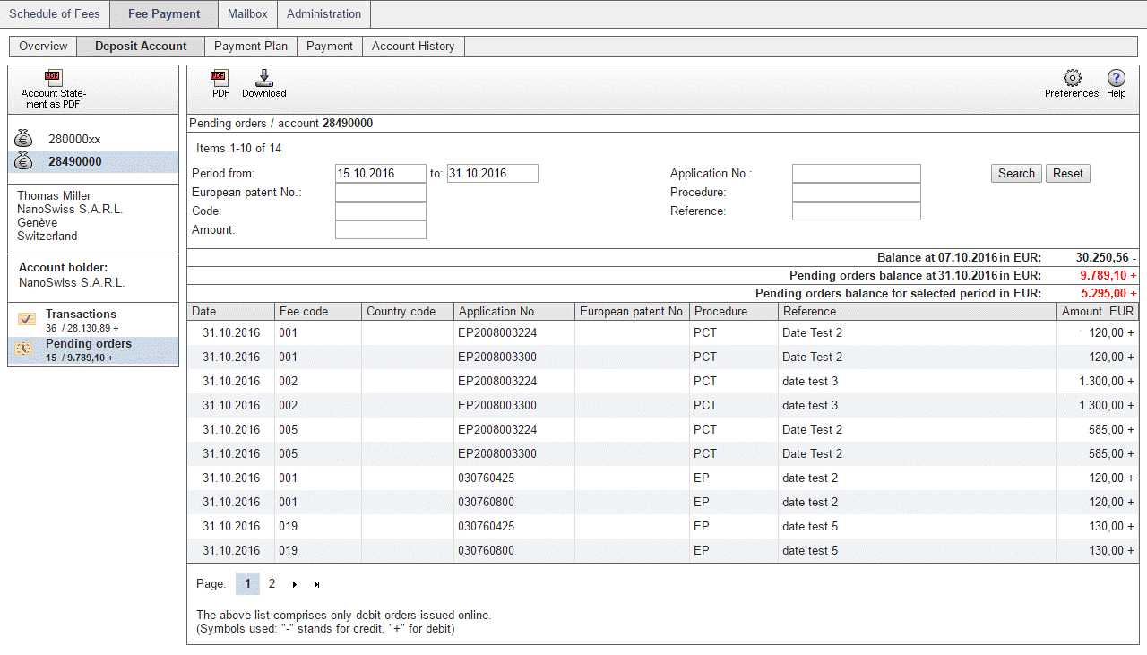Focus the Reference input field
The width and height of the screenshot is (1147, 655).
[x=857, y=211]
